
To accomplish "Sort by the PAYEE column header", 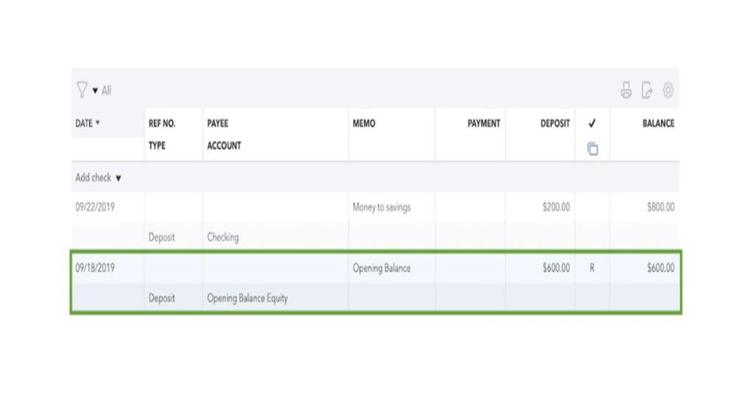I will [x=217, y=124].
